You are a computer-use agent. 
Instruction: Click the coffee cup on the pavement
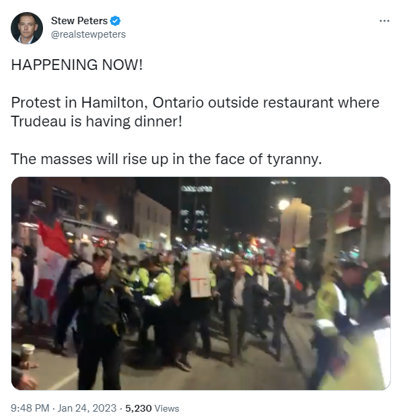[28, 352]
